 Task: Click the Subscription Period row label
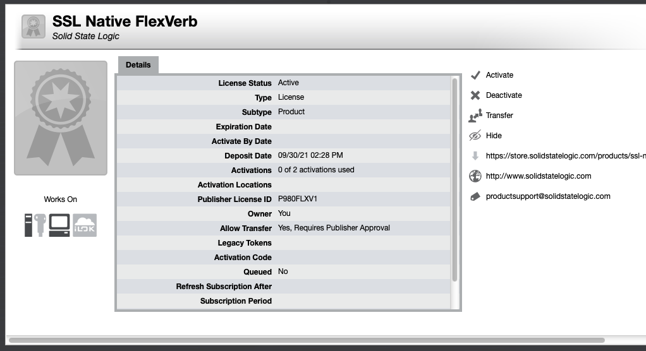pos(236,300)
